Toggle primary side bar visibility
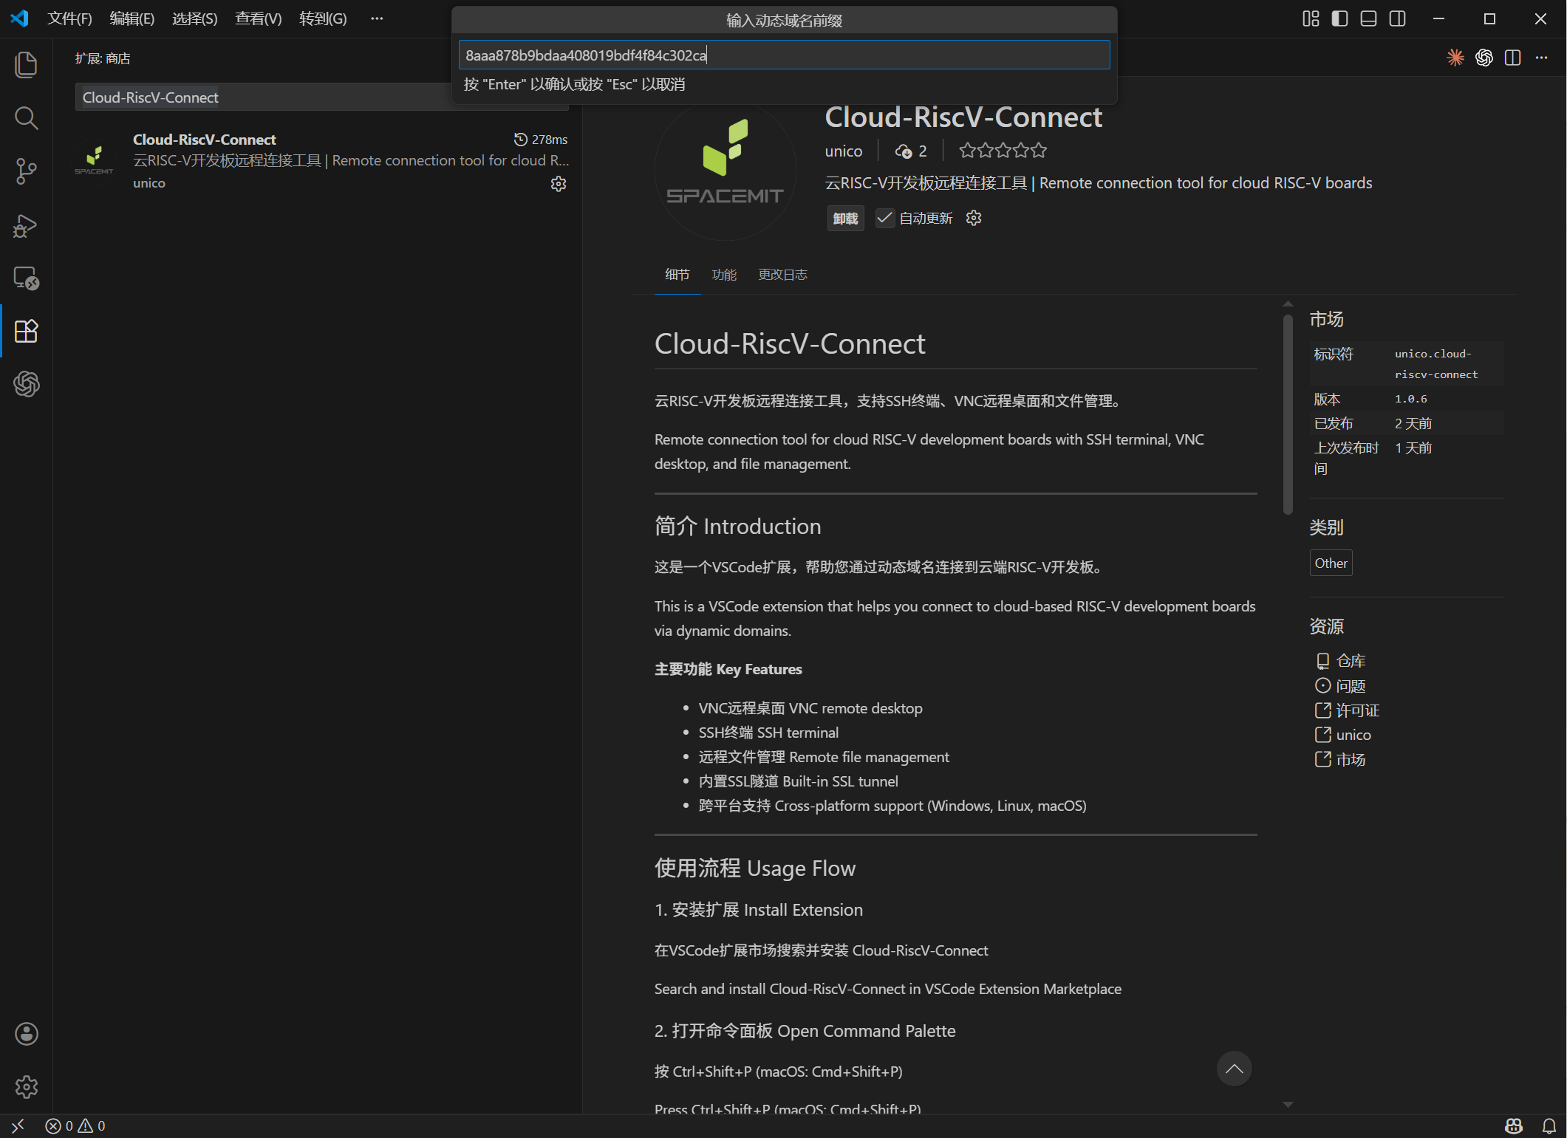The image size is (1567, 1138). (1339, 18)
